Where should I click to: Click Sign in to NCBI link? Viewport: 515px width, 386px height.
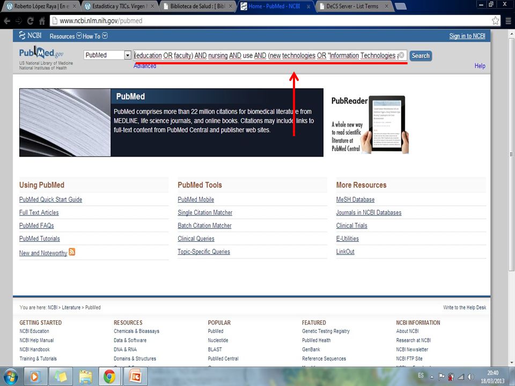pos(467,36)
